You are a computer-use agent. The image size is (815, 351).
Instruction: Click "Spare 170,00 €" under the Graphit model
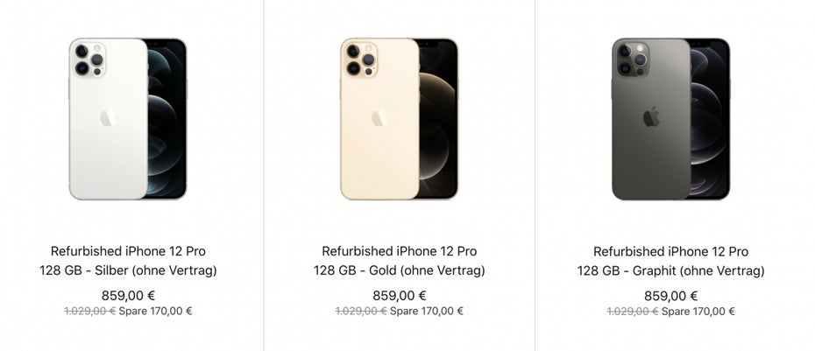(698, 311)
